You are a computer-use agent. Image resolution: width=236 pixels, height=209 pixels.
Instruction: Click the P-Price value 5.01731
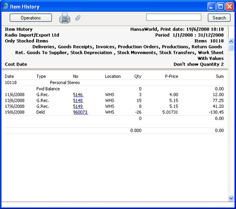[x=170, y=112]
